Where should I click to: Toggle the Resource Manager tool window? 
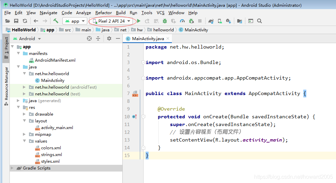[6, 86]
